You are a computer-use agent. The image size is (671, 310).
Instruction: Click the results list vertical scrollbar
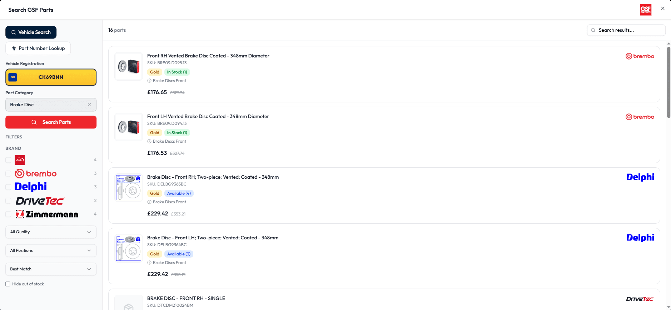(668, 82)
